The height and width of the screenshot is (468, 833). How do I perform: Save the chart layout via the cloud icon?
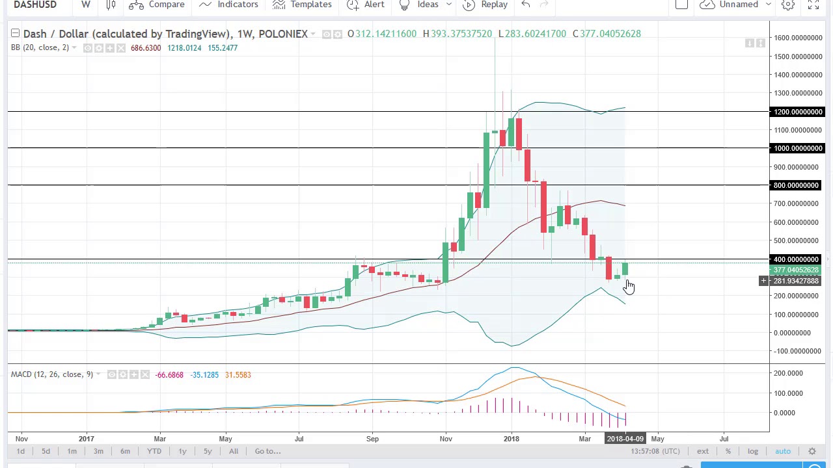(707, 5)
